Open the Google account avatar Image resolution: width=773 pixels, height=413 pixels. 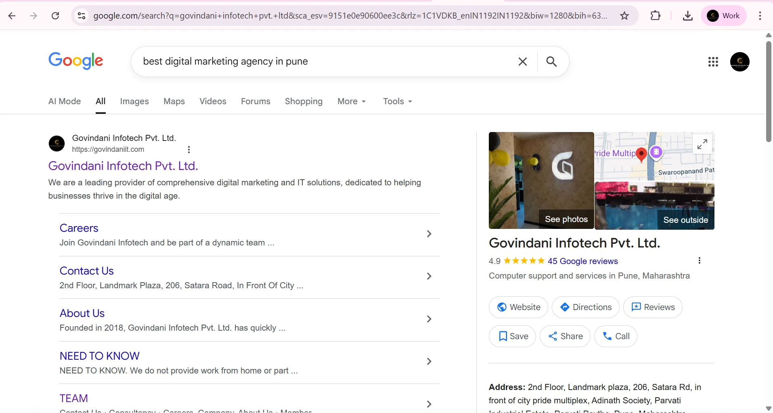click(740, 62)
